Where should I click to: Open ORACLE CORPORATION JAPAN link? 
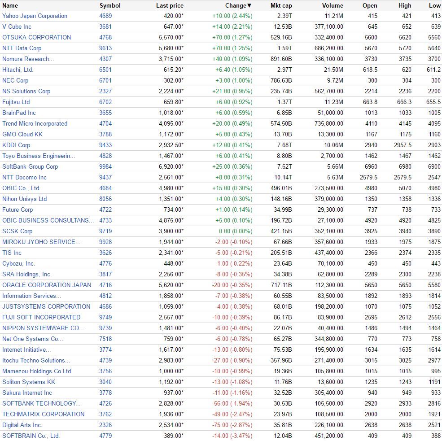[x=47, y=285]
